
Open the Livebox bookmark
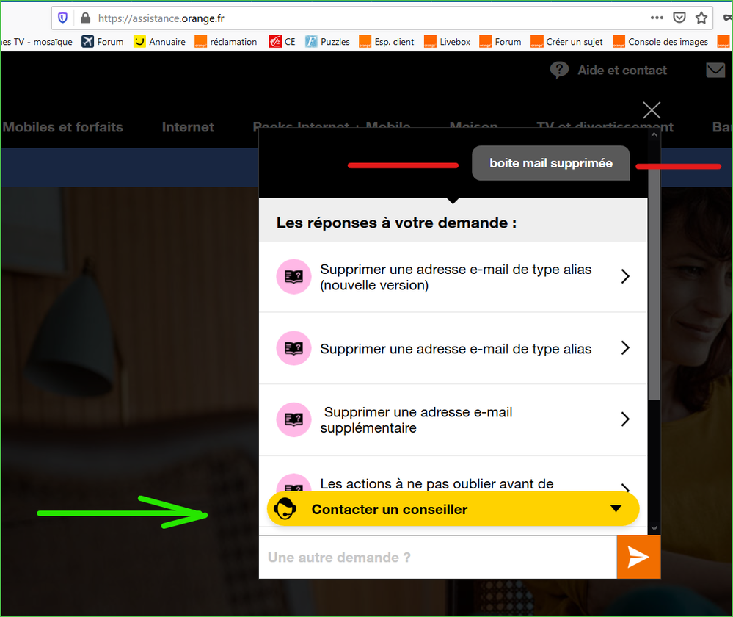coord(448,42)
